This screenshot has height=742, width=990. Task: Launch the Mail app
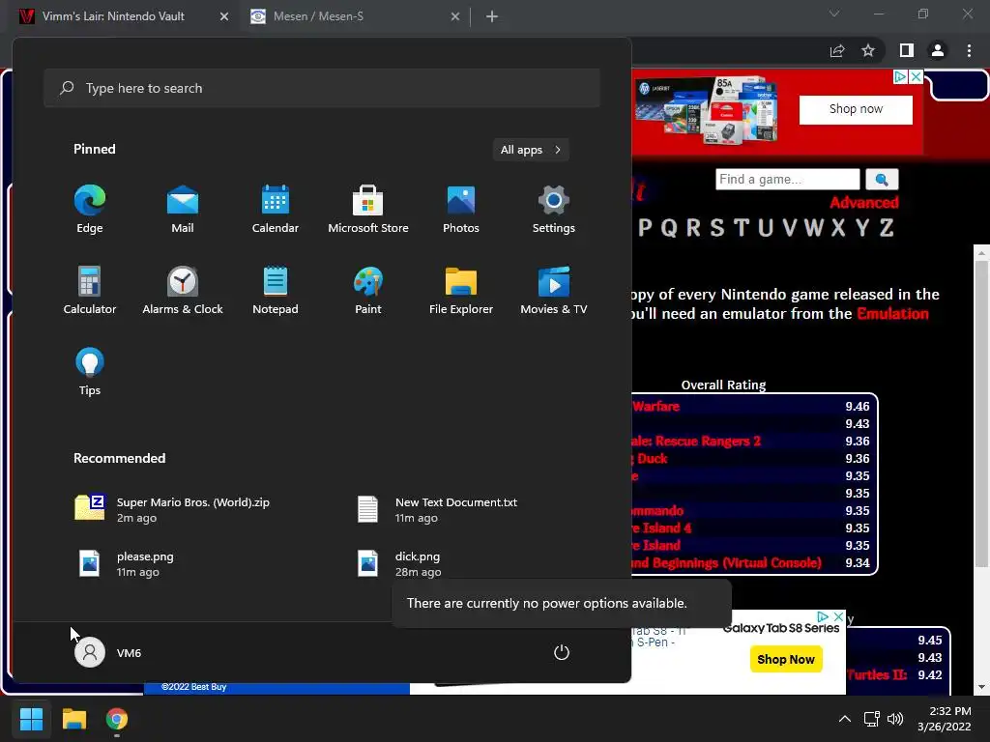[x=183, y=210]
